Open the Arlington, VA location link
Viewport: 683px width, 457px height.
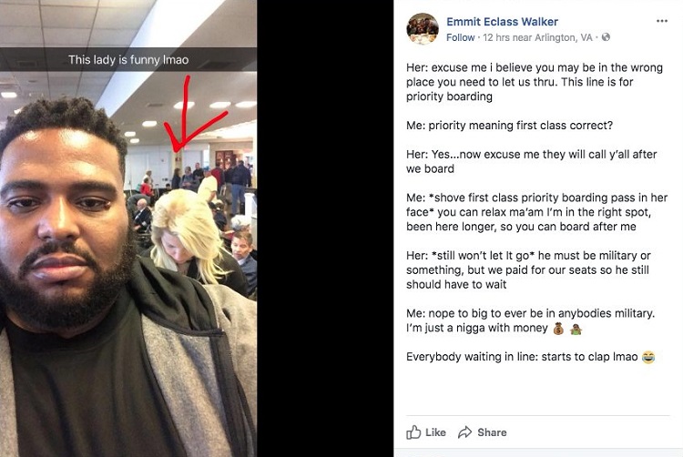point(563,37)
